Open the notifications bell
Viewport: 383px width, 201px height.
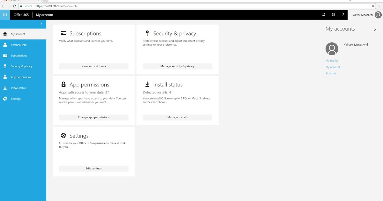(x=324, y=15)
